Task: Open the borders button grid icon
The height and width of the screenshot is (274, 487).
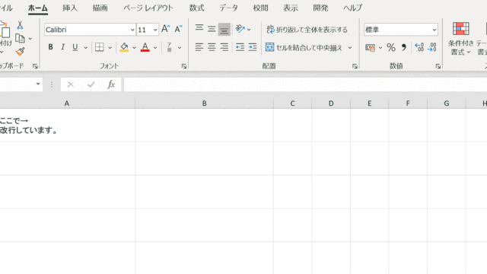Action: tap(100, 47)
